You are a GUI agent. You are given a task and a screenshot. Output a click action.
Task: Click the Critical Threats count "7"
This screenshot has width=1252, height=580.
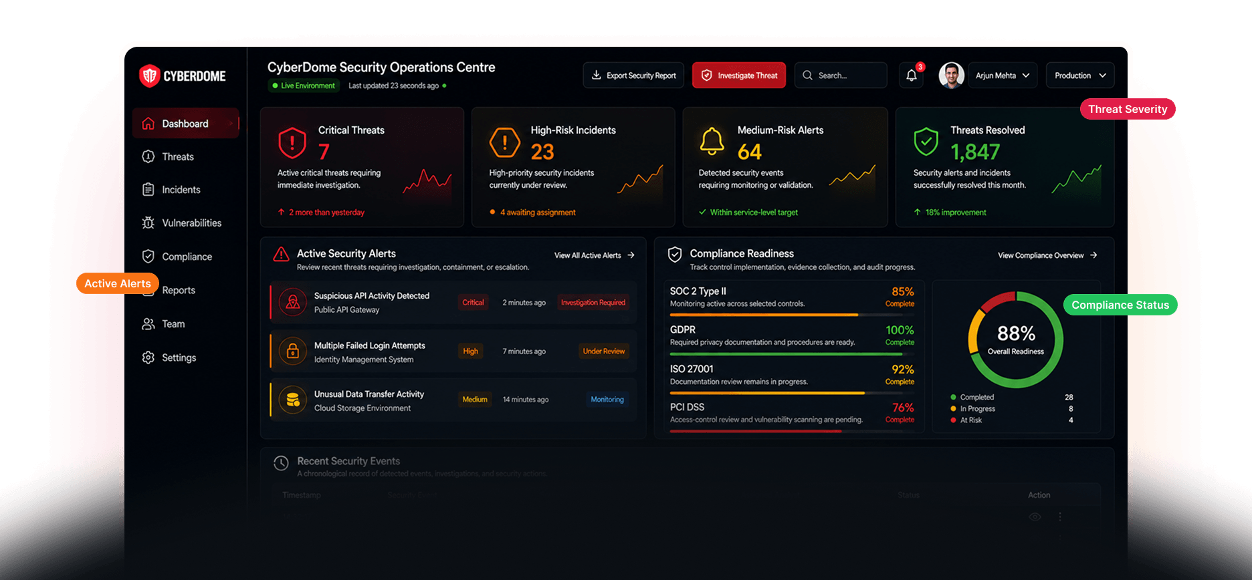[x=324, y=152]
